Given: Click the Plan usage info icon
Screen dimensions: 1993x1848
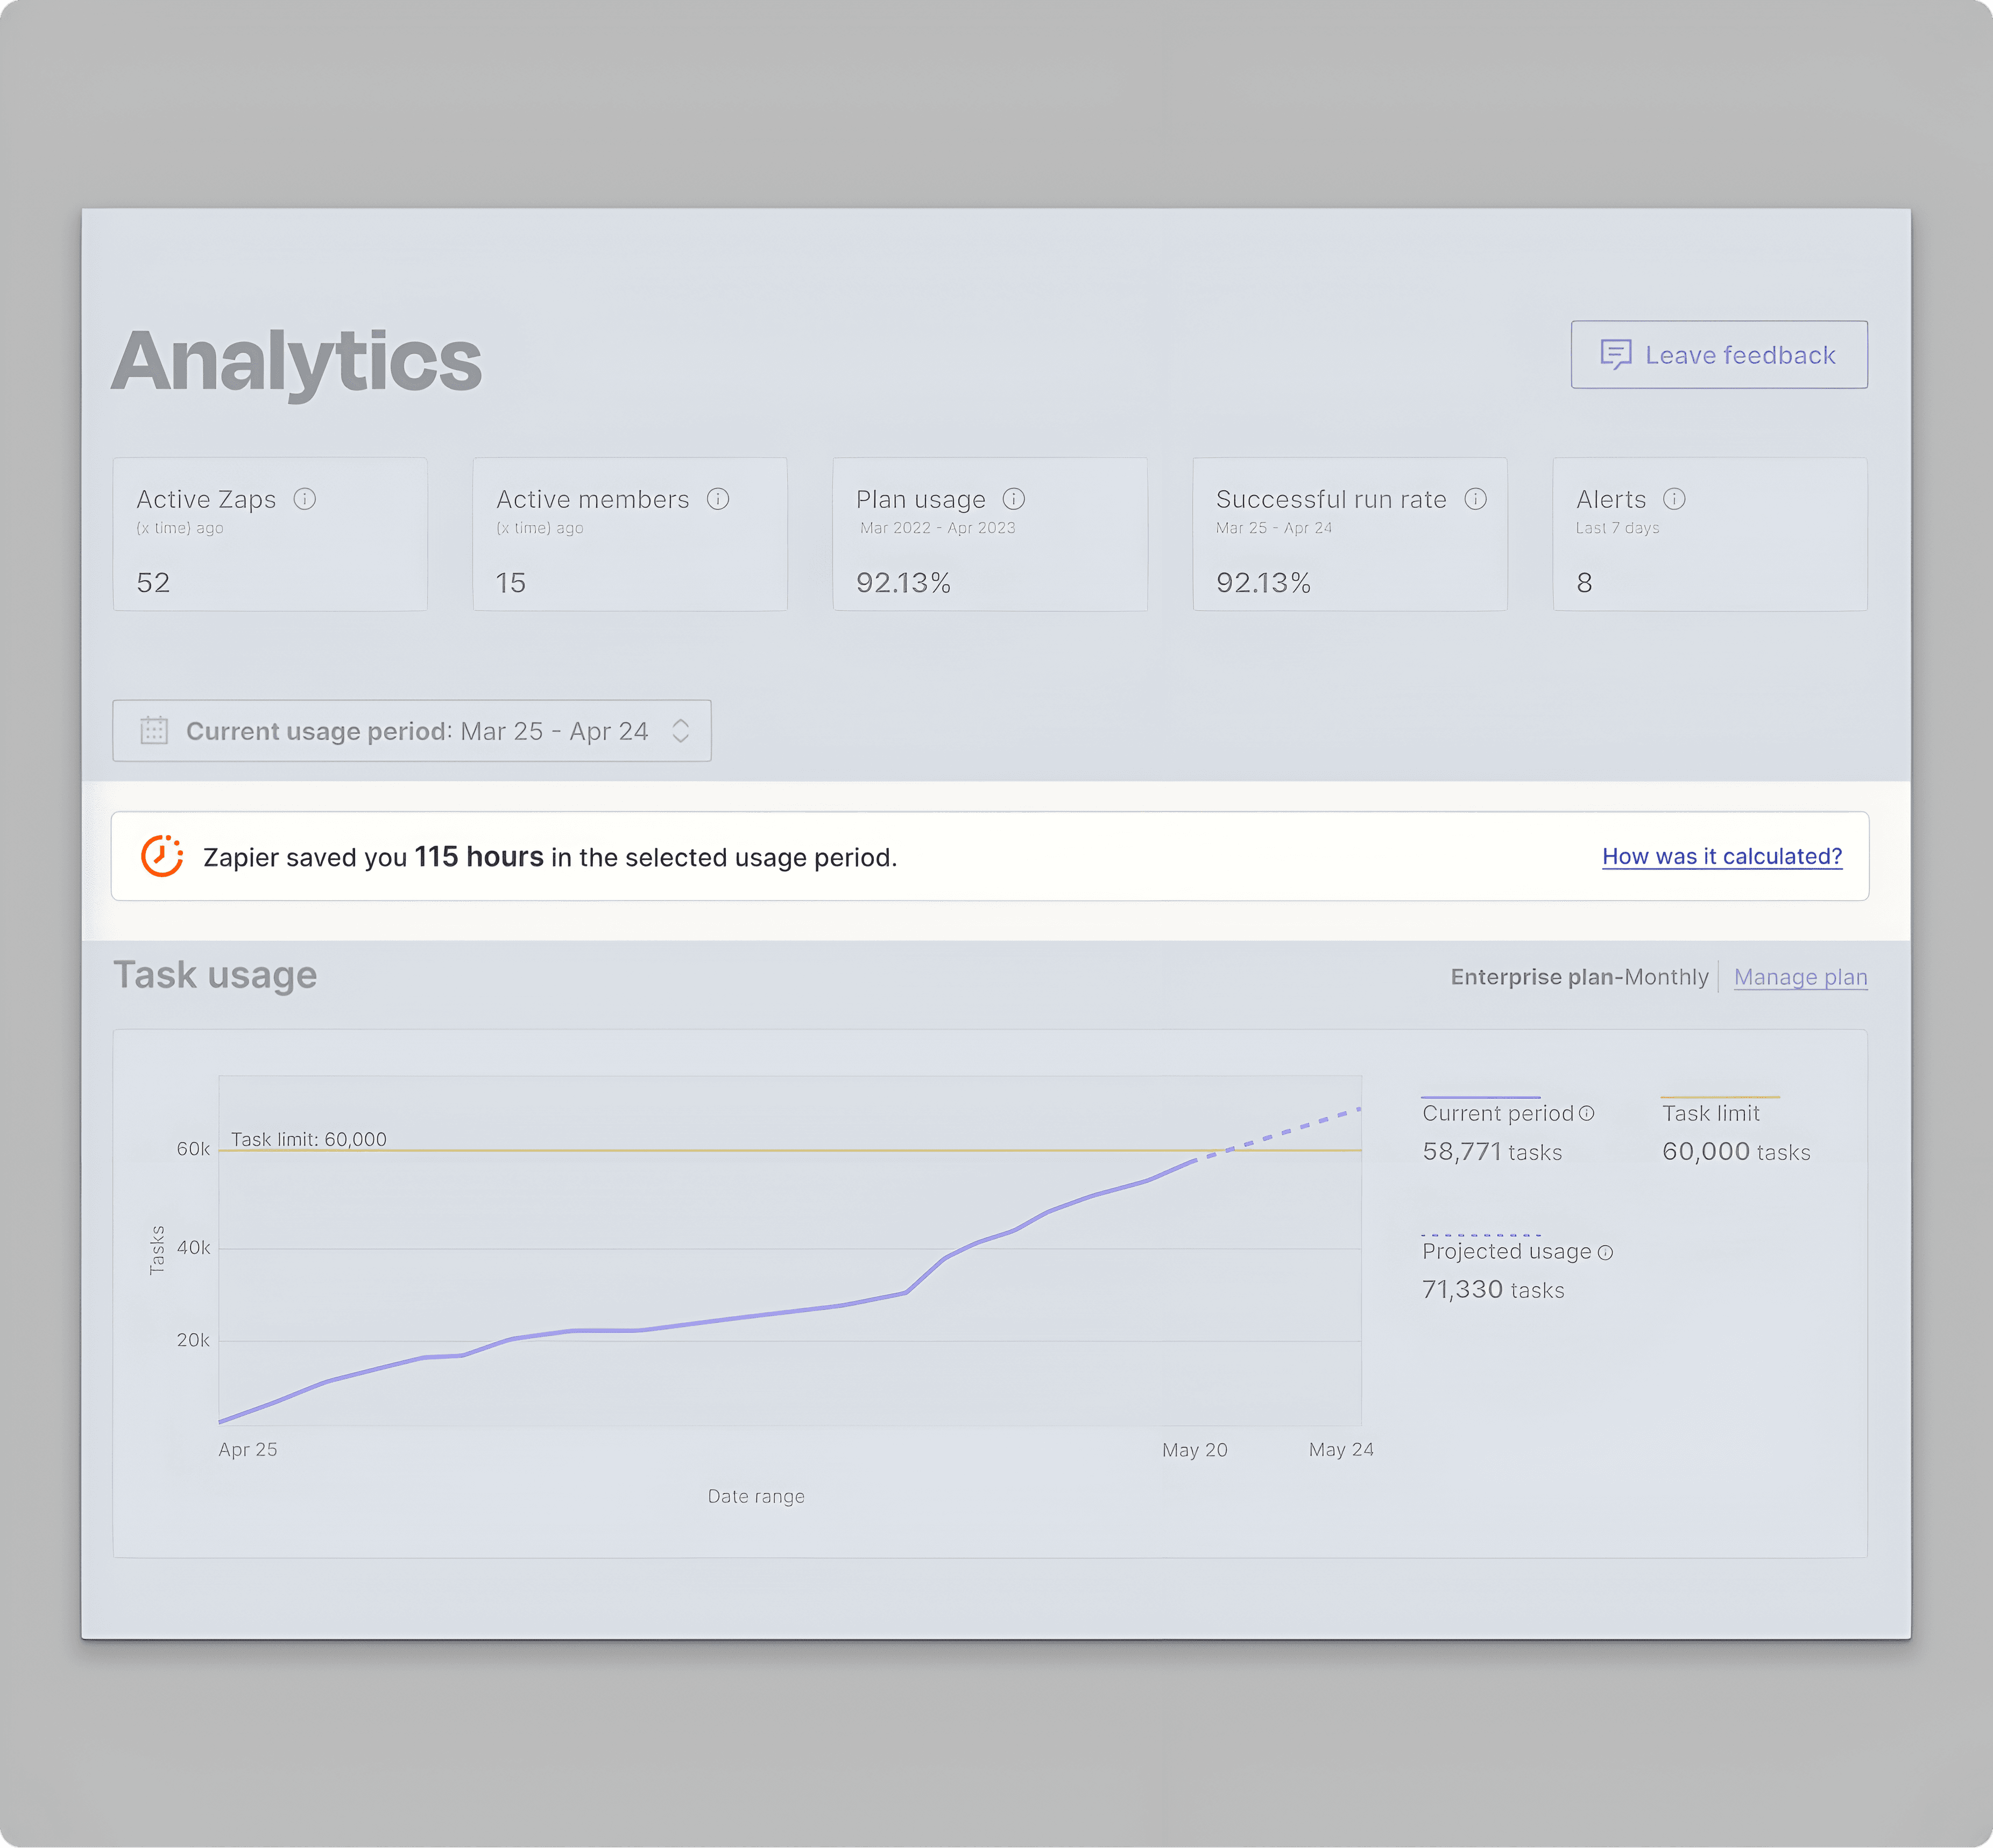Looking at the screenshot, I should (1014, 499).
